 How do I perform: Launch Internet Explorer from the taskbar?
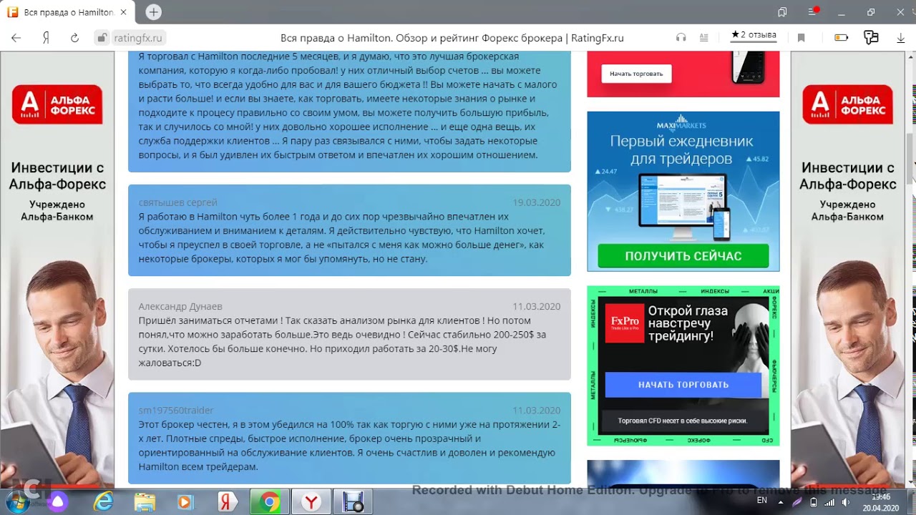(104, 502)
